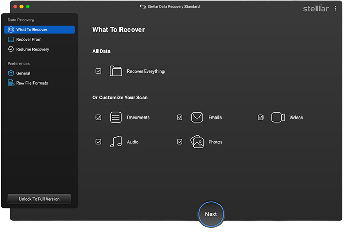Click the Emails envelope icon
The height and width of the screenshot is (233, 350).
[x=197, y=118]
